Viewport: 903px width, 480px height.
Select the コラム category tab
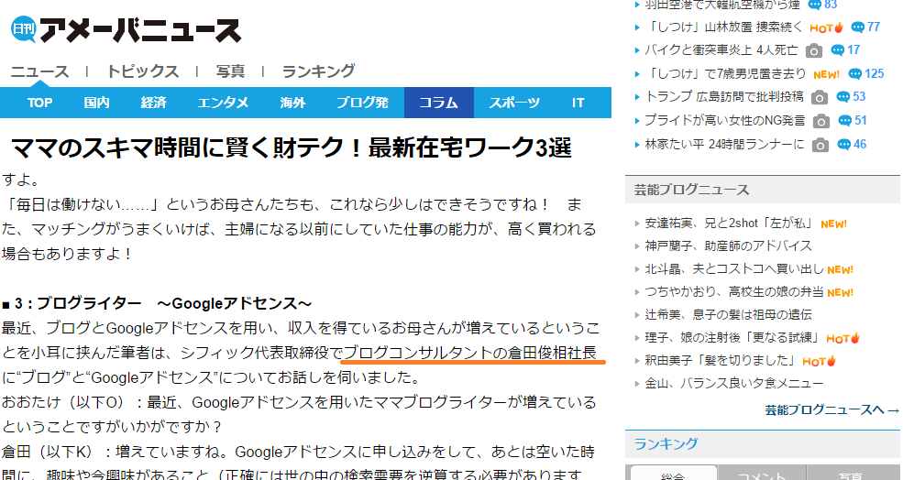click(x=439, y=103)
